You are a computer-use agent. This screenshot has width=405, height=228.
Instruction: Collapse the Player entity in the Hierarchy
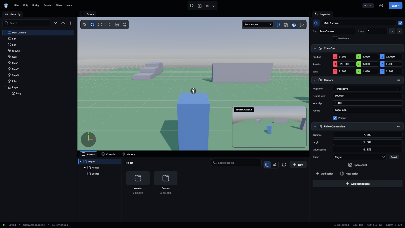[5, 87]
